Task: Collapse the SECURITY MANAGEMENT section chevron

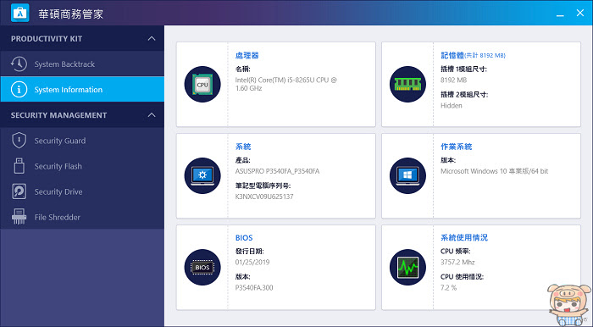Action: [x=152, y=115]
